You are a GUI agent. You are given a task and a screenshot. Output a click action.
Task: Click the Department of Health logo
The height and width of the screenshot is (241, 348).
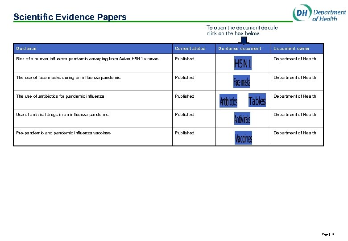click(x=319, y=13)
